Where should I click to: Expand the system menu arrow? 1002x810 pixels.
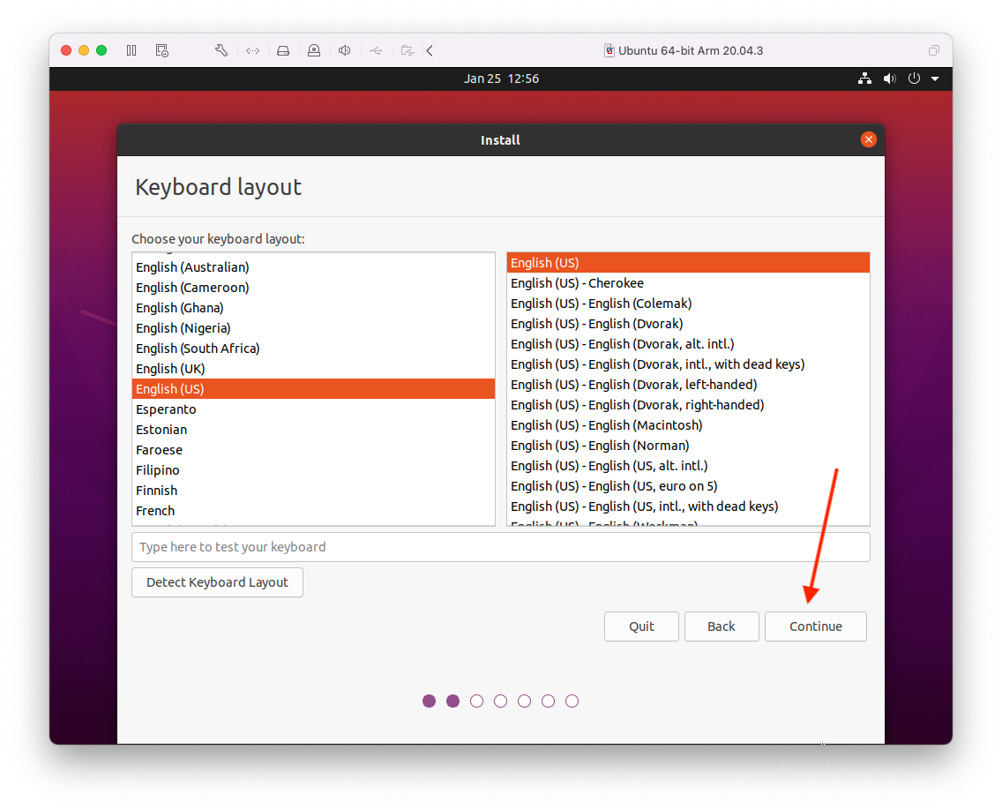pos(935,79)
